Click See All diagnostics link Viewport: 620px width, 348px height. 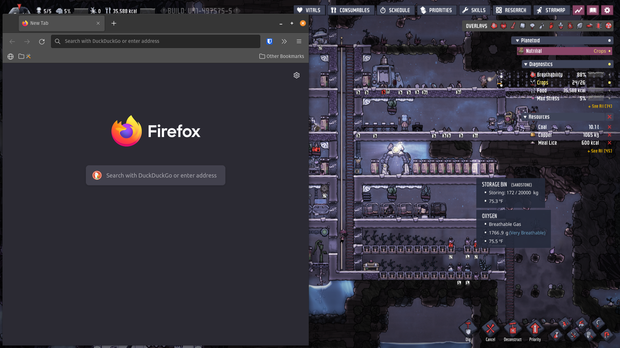pos(600,106)
